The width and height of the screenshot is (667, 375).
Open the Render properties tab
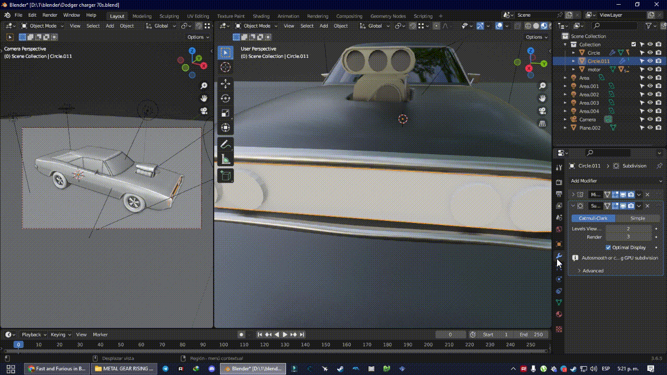coord(559,182)
